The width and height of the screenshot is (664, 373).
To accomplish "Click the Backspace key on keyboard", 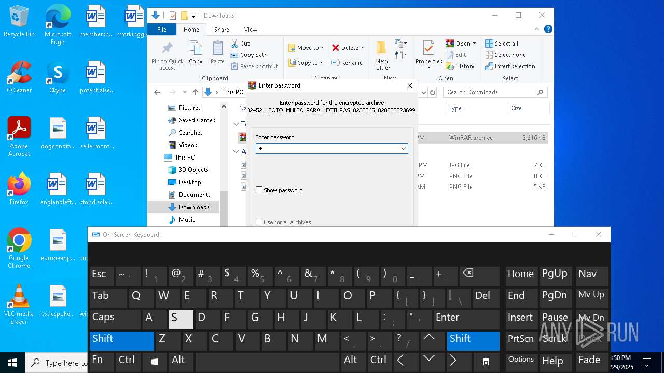I will (479, 277).
